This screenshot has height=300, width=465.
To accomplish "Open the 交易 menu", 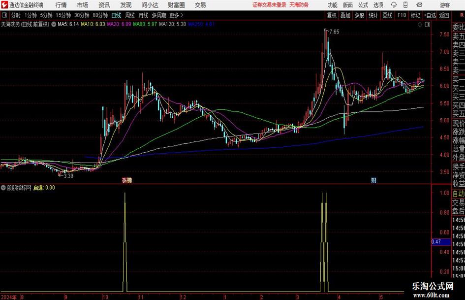I will [x=200, y=5].
